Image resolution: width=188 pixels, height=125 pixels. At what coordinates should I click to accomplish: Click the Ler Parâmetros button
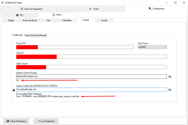click(x=46, y=121)
